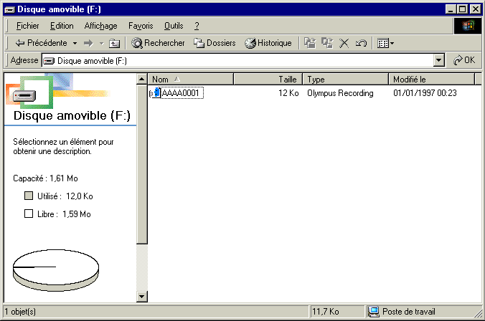Click the Copy To folder icon
Viewport: 485px width, 321px height.
click(x=327, y=43)
